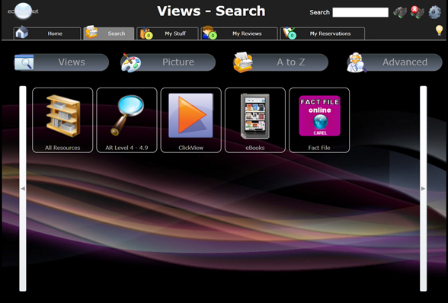Switch to Picture search mode
This screenshot has height=303, width=448.
(168, 62)
